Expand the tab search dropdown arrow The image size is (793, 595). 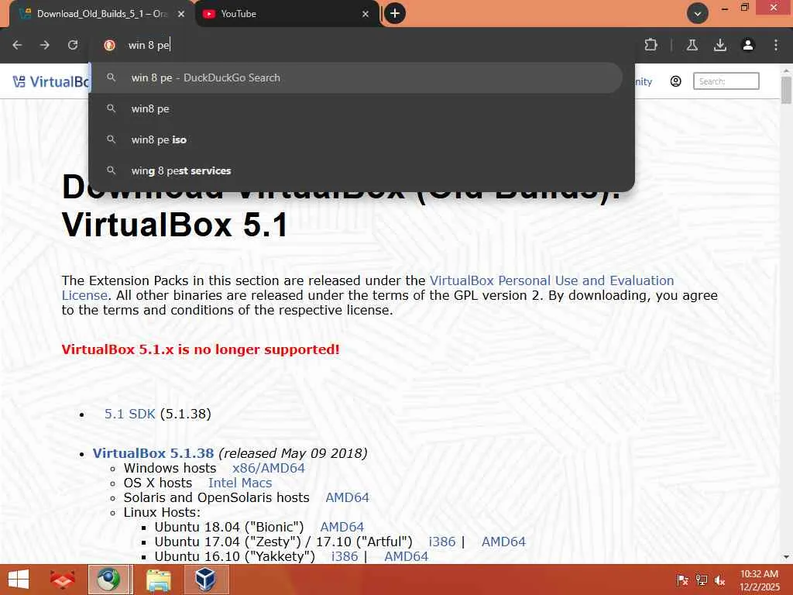point(698,14)
